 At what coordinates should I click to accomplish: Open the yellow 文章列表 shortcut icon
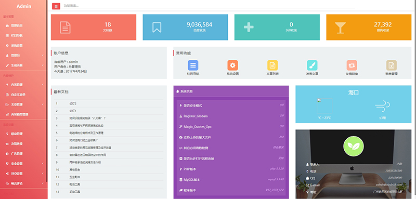point(272,65)
